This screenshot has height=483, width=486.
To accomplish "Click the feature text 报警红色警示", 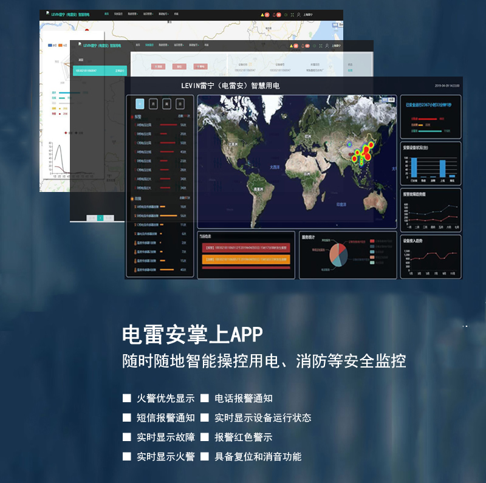I will click(244, 437).
